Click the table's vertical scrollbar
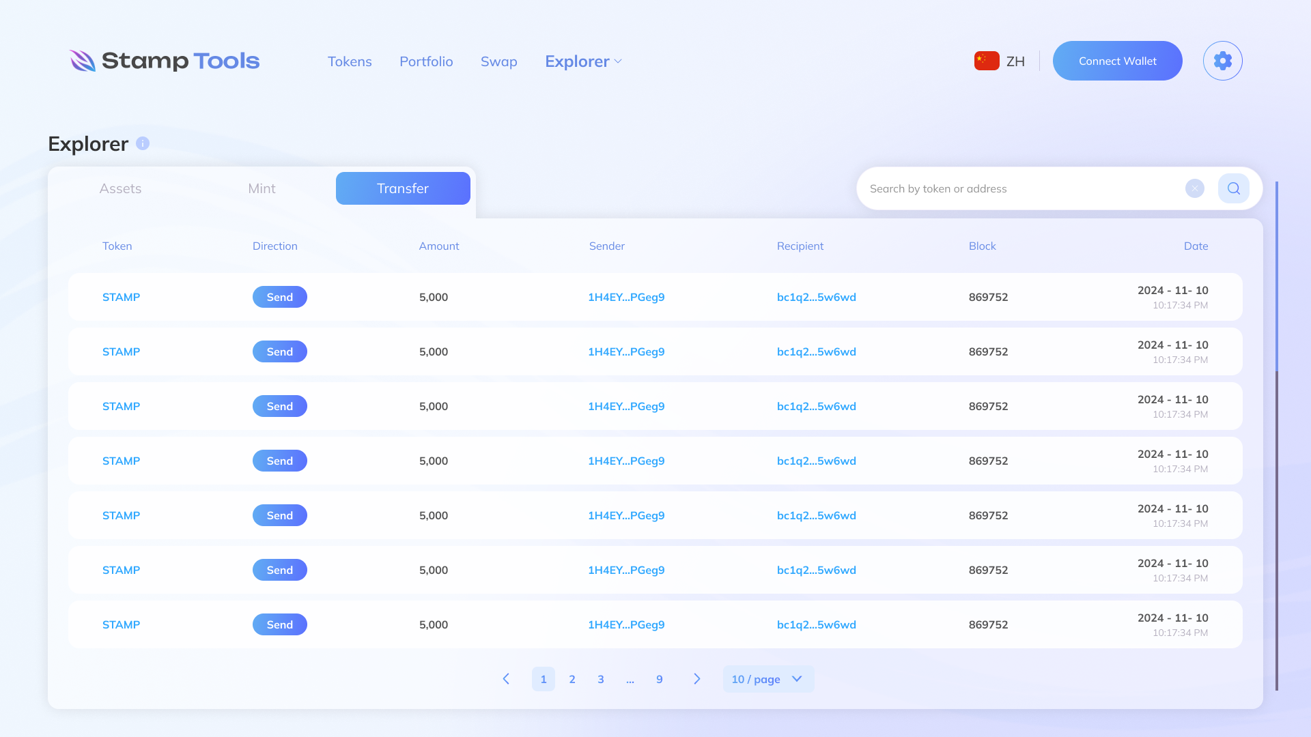Image resolution: width=1311 pixels, height=737 pixels. [1277, 436]
